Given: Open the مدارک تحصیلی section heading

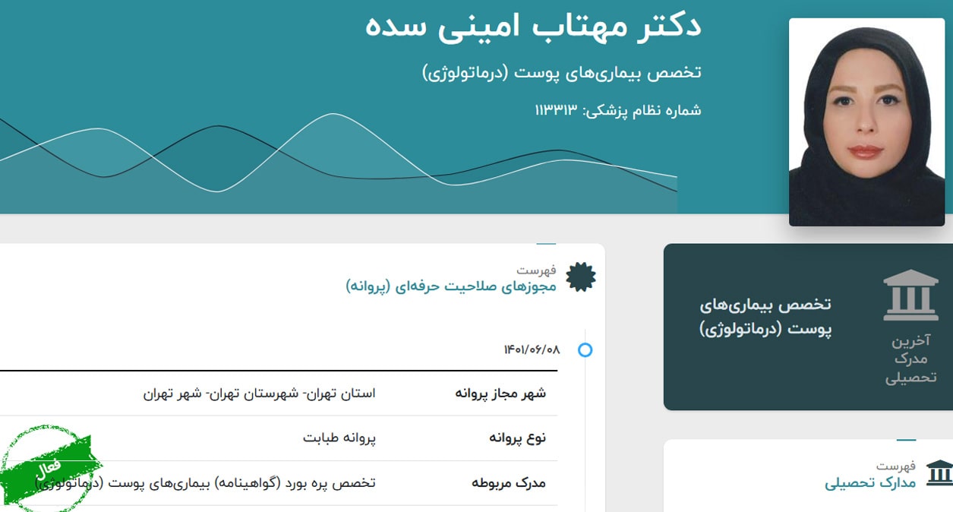Looking at the screenshot, I should 870,482.
